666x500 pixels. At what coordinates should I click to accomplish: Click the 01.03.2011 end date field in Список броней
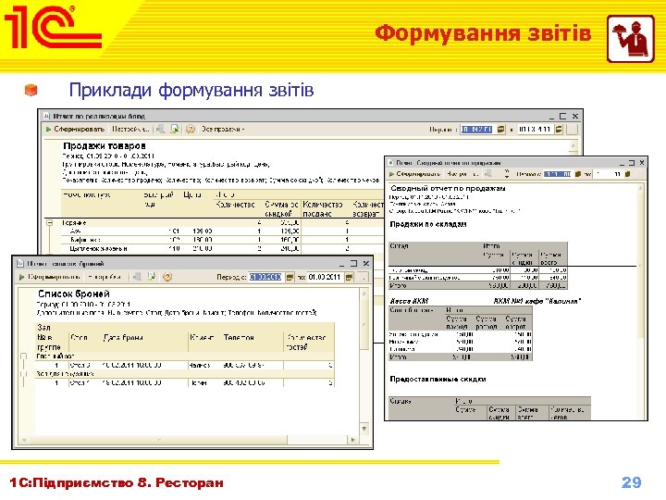tap(325, 277)
